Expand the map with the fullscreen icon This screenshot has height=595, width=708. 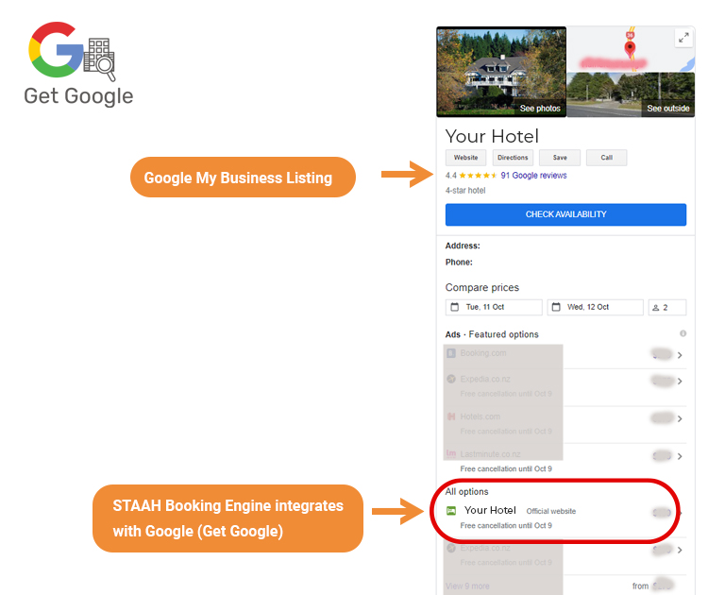coord(683,38)
